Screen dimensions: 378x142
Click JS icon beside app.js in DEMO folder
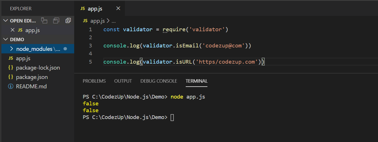(11, 58)
